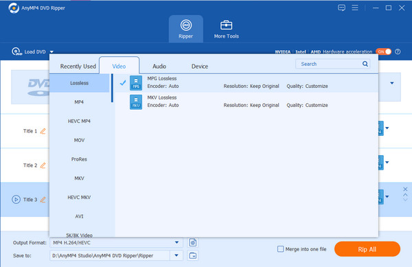Edit Title 2 name pencil icon
Image resolution: width=412 pixels, height=267 pixels.
(43, 165)
